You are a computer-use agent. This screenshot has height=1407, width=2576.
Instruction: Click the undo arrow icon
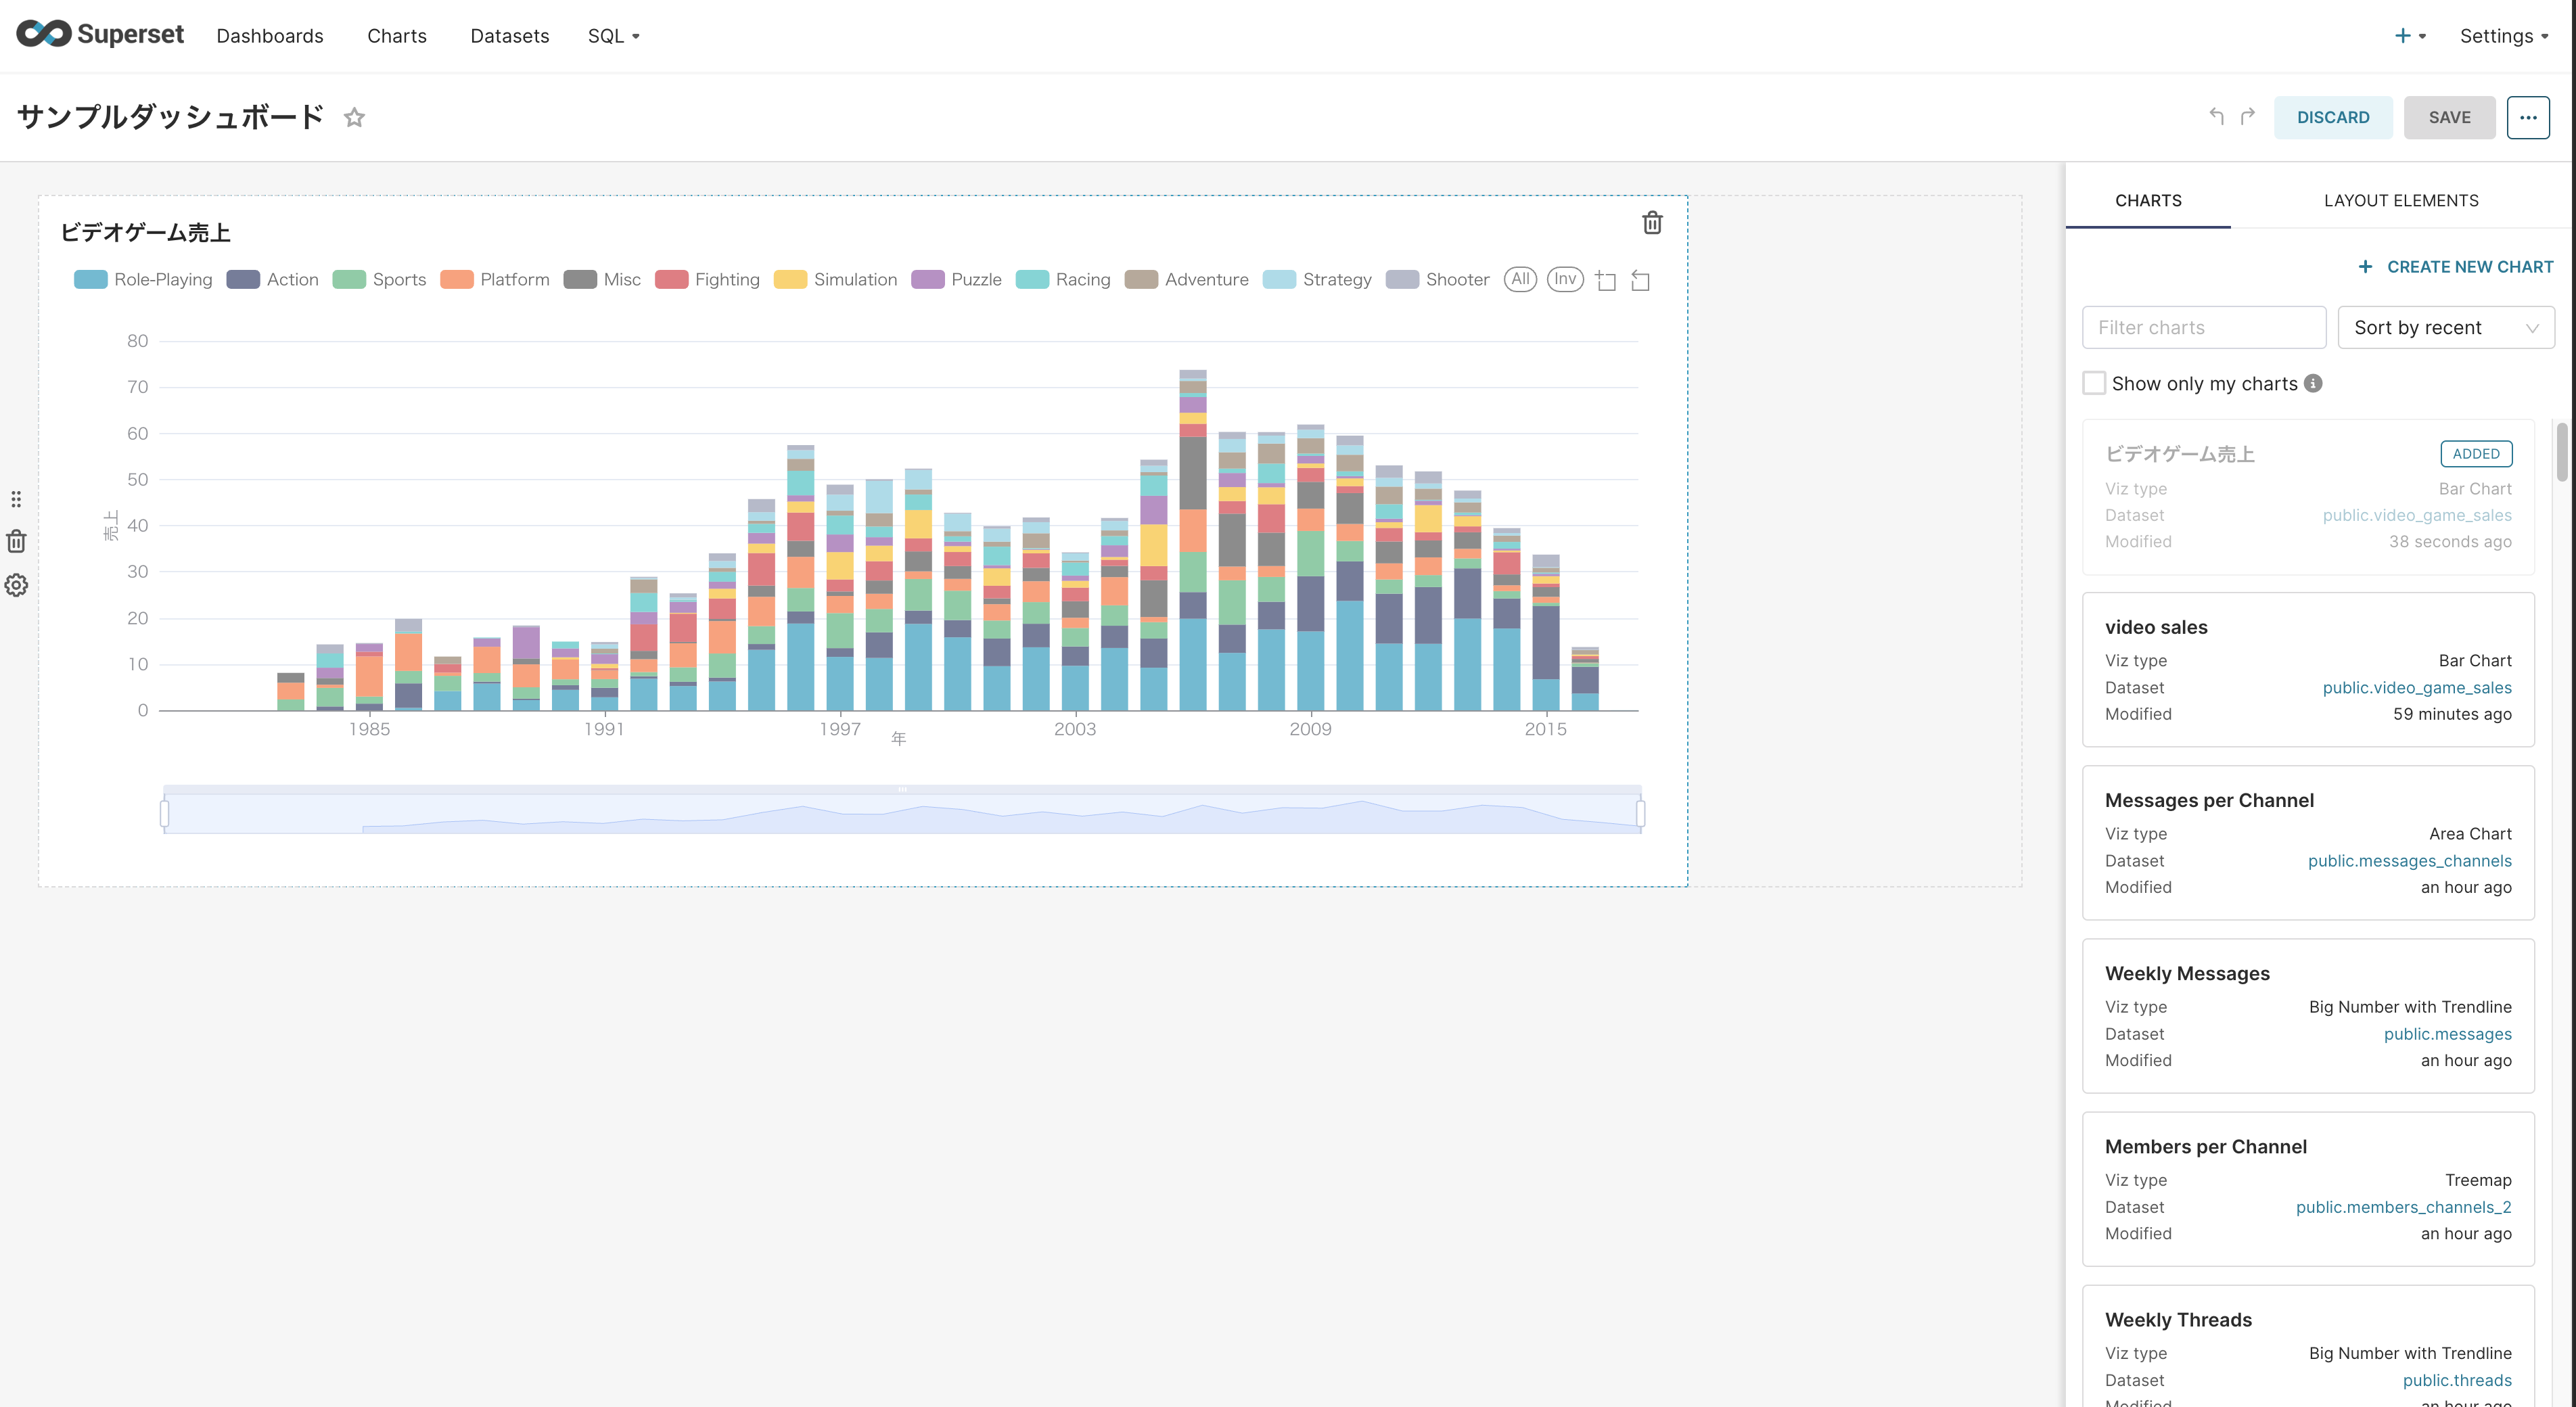[2216, 117]
